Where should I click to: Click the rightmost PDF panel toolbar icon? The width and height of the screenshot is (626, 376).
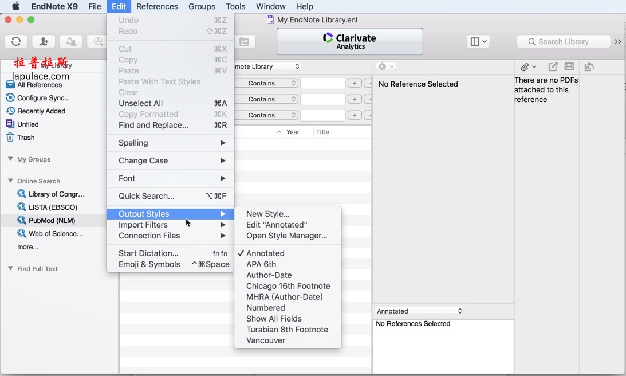click(x=589, y=66)
